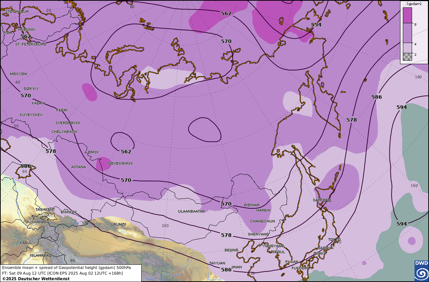
Task: Click the STOCKHOLM city label
Action: [17, 12]
